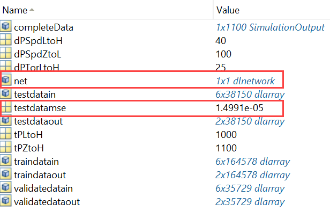Select the testdataout variable name

pyautogui.click(x=39, y=121)
